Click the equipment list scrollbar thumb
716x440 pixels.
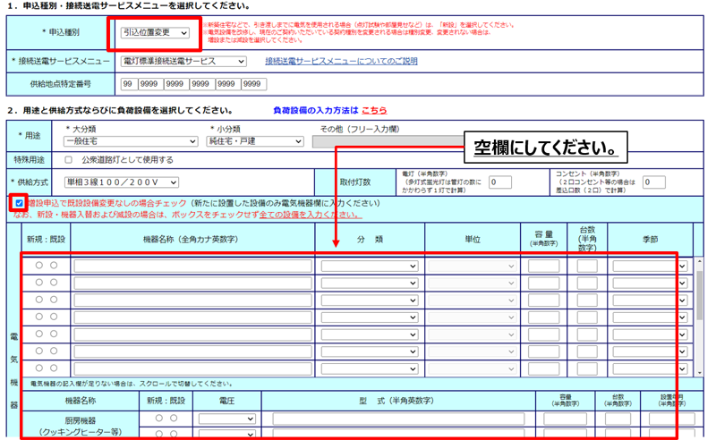pyautogui.click(x=700, y=295)
